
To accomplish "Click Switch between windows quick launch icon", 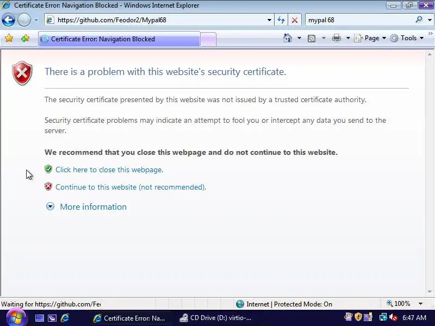I will (x=52, y=318).
